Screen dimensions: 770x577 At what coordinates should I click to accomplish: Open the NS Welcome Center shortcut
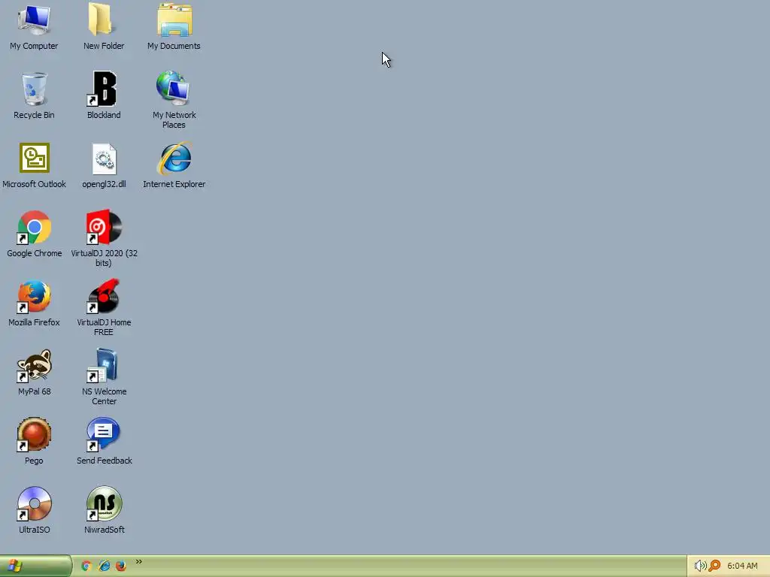coord(104,366)
